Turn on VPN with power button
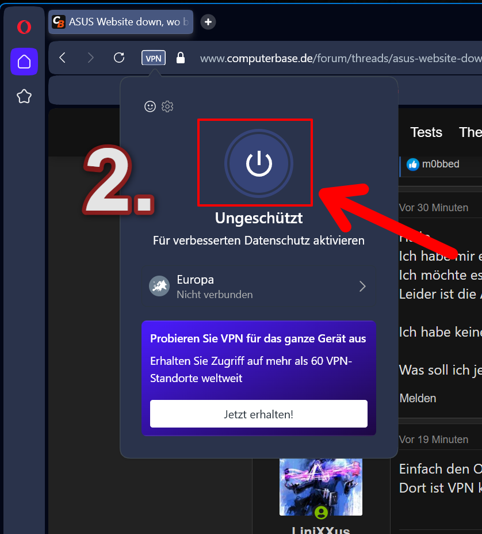 tap(259, 163)
